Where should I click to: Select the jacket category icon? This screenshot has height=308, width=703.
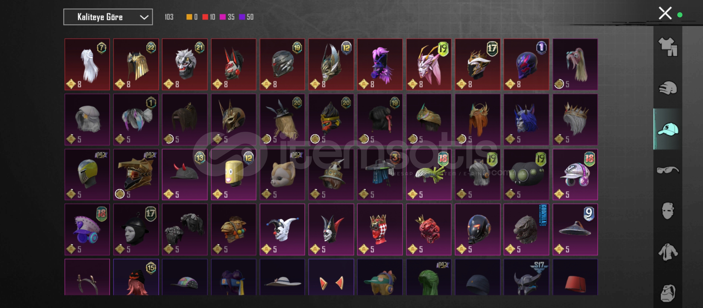point(668,252)
